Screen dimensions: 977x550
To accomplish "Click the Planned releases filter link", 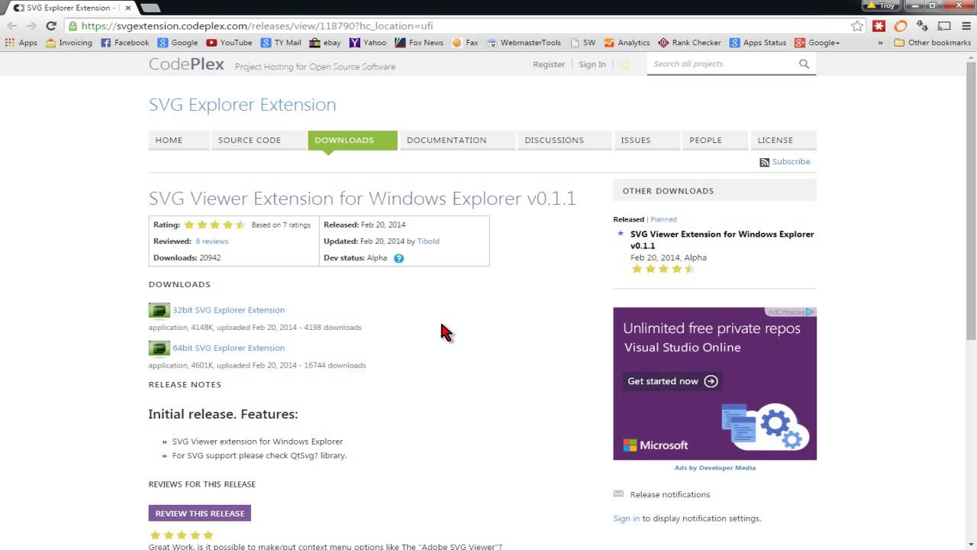I will (x=663, y=219).
